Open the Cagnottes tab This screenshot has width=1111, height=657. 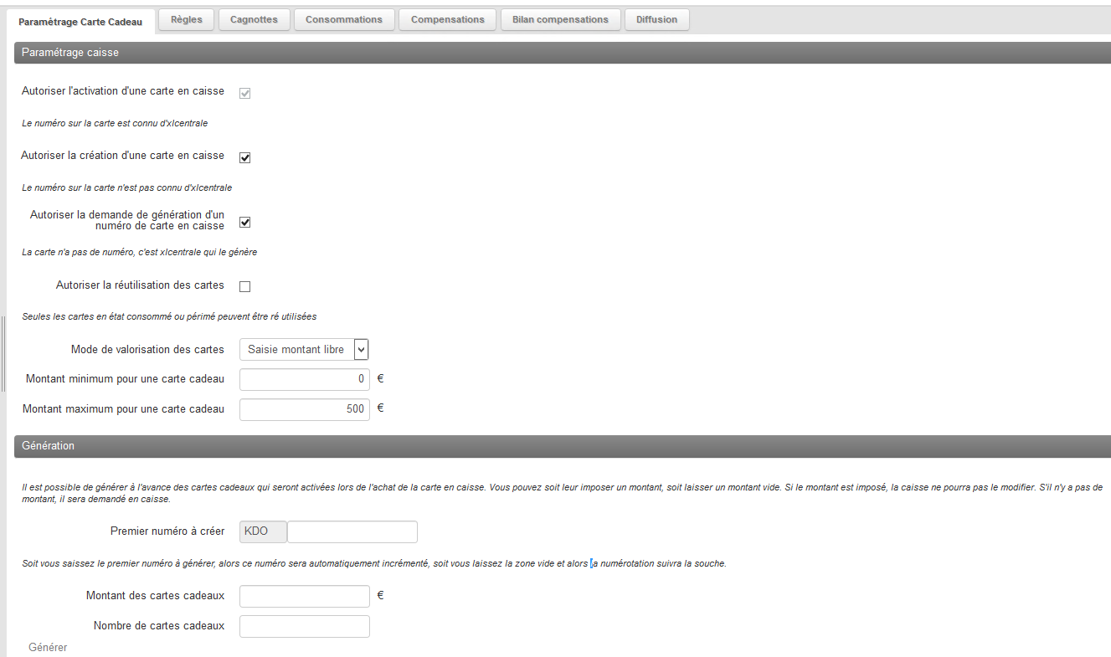tap(254, 19)
